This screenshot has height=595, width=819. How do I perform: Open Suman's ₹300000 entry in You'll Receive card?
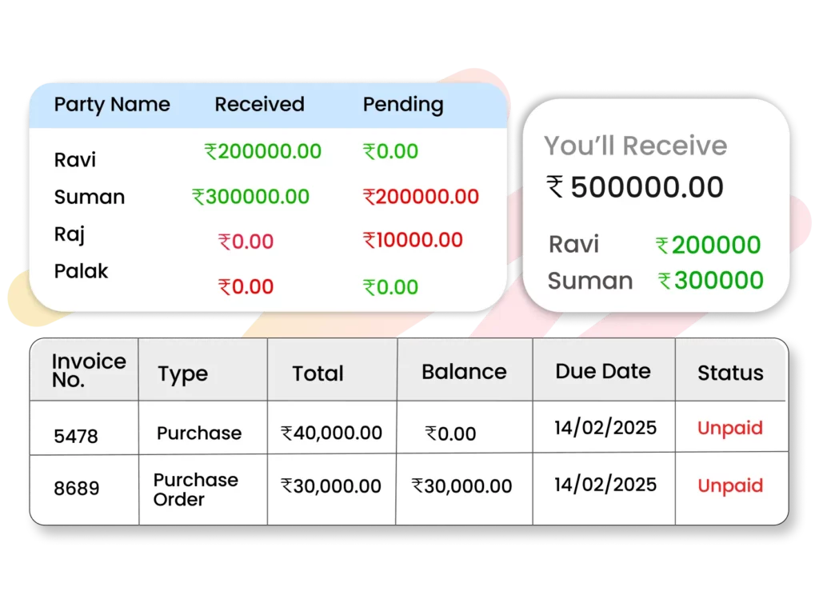710,281
